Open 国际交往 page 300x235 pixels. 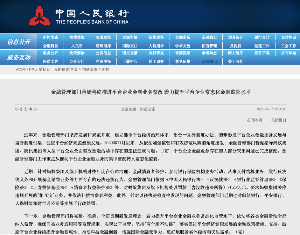pos(130,46)
